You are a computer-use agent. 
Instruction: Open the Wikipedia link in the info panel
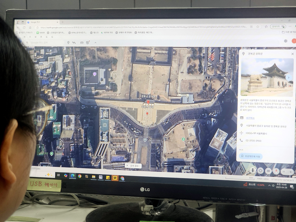pyautogui.click(x=250, y=118)
